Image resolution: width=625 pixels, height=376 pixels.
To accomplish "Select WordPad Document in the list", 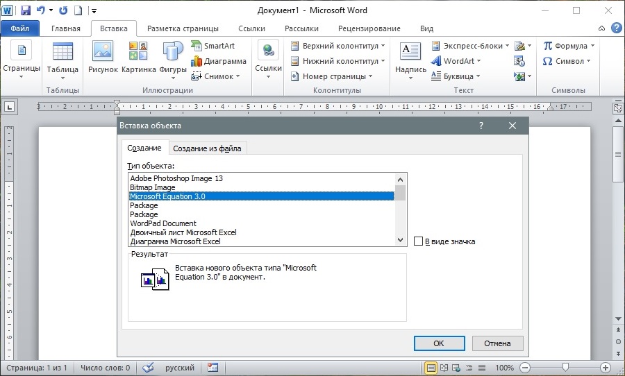I will [262, 223].
